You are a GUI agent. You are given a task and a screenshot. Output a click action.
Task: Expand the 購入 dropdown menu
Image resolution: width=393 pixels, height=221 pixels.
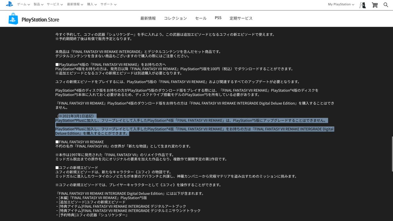91,5
